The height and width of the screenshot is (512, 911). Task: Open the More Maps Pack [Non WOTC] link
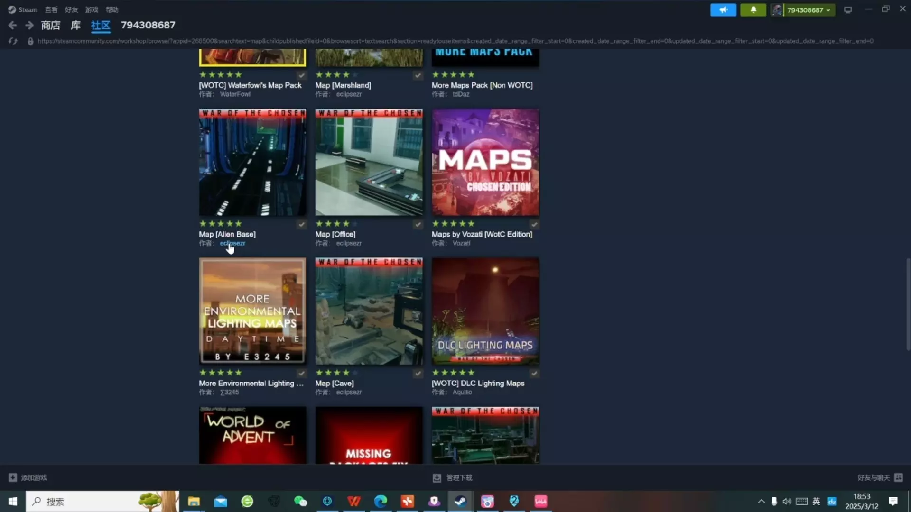pyautogui.click(x=482, y=85)
